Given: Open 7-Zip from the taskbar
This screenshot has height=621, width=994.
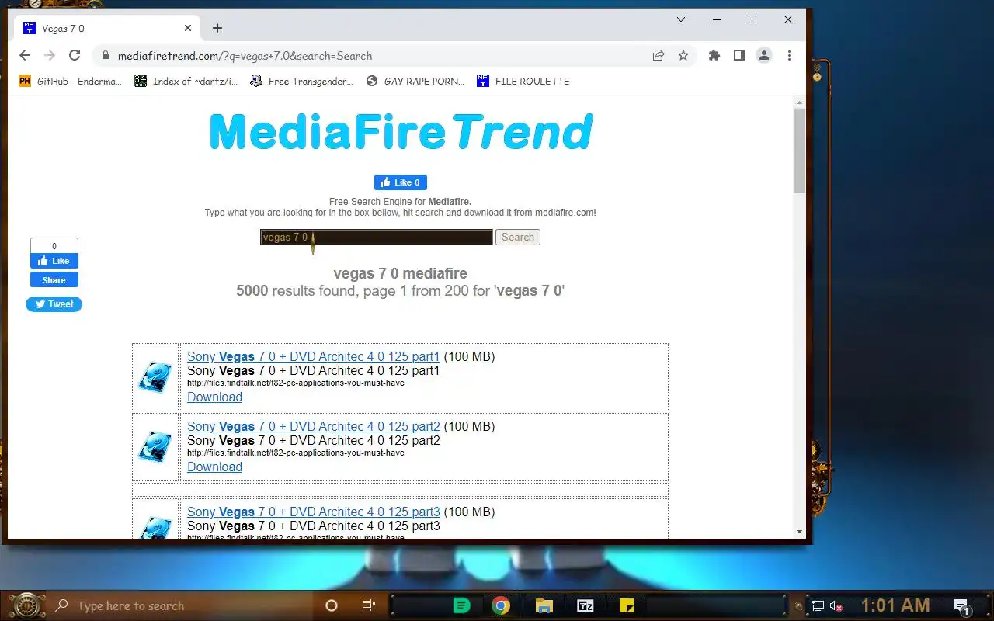Looking at the screenshot, I should click(x=586, y=605).
